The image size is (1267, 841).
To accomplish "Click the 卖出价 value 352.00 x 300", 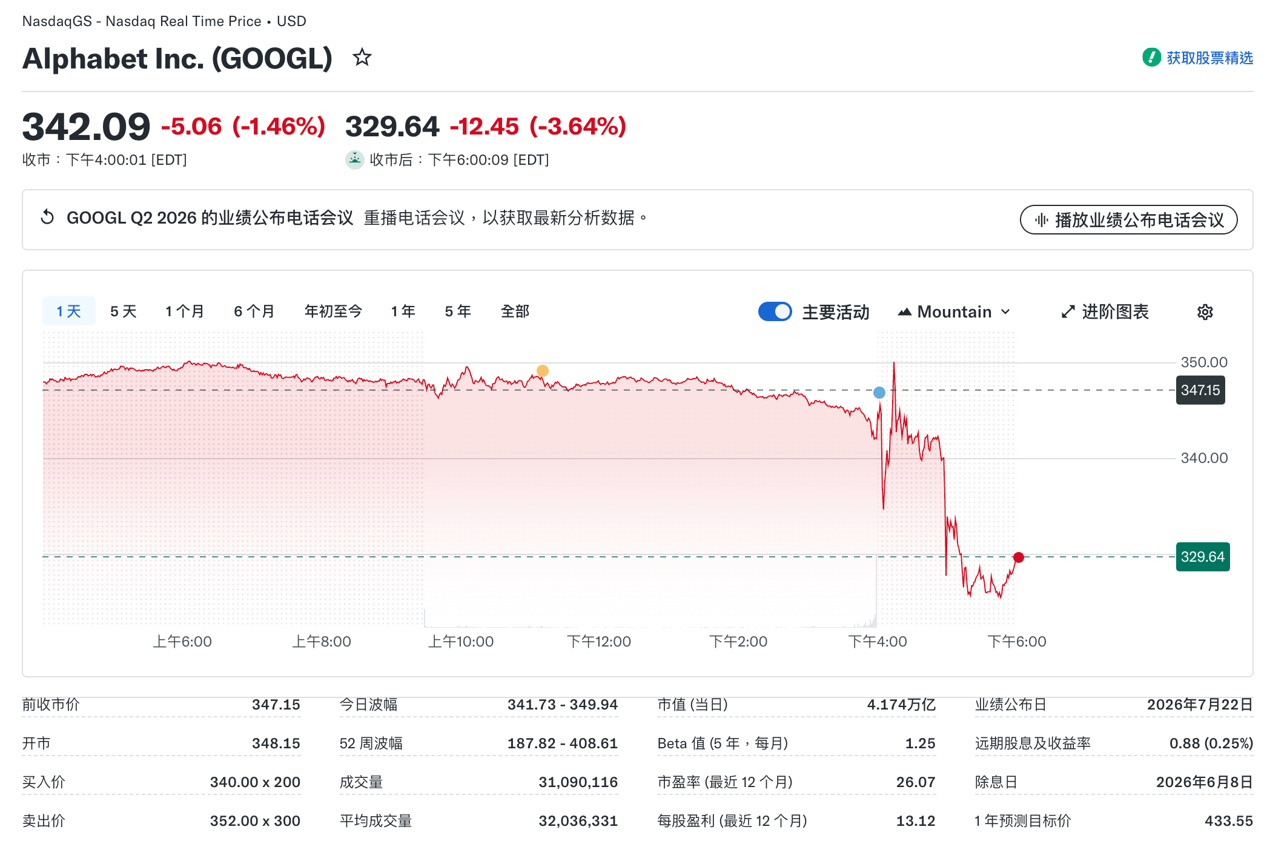I will [x=255, y=821].
